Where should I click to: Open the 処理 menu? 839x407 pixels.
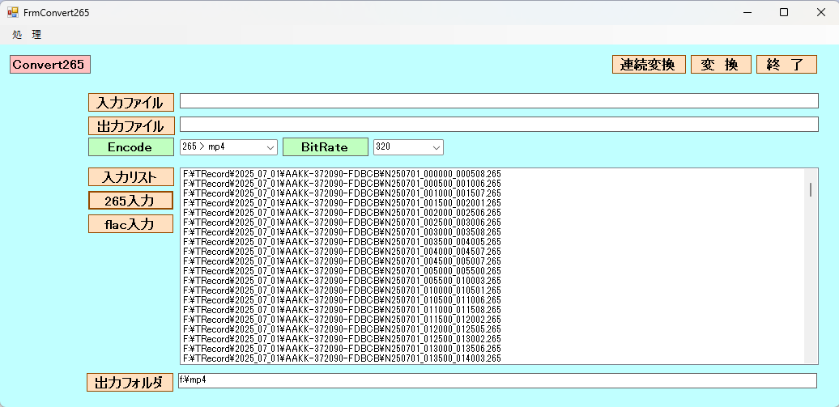[x=27, y=35]
